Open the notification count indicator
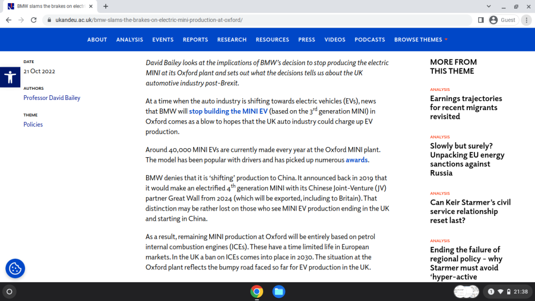The height and width of the screenshot is (301, 535). 491,291
